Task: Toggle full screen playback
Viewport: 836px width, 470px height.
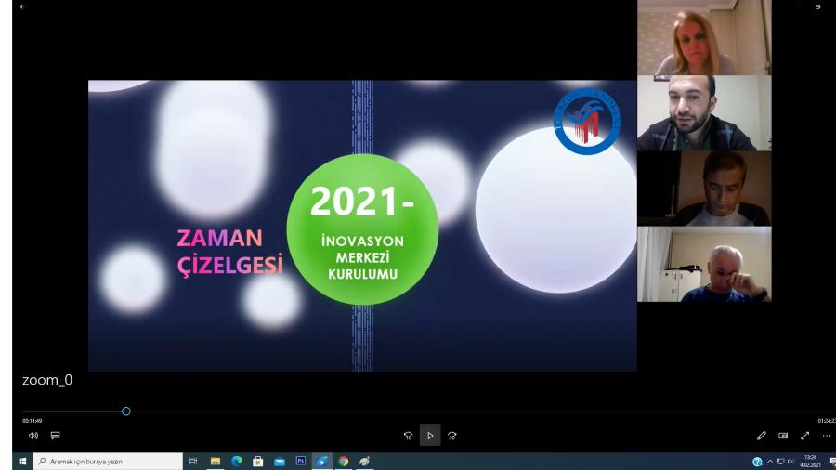Action: [x=804, y=435]
